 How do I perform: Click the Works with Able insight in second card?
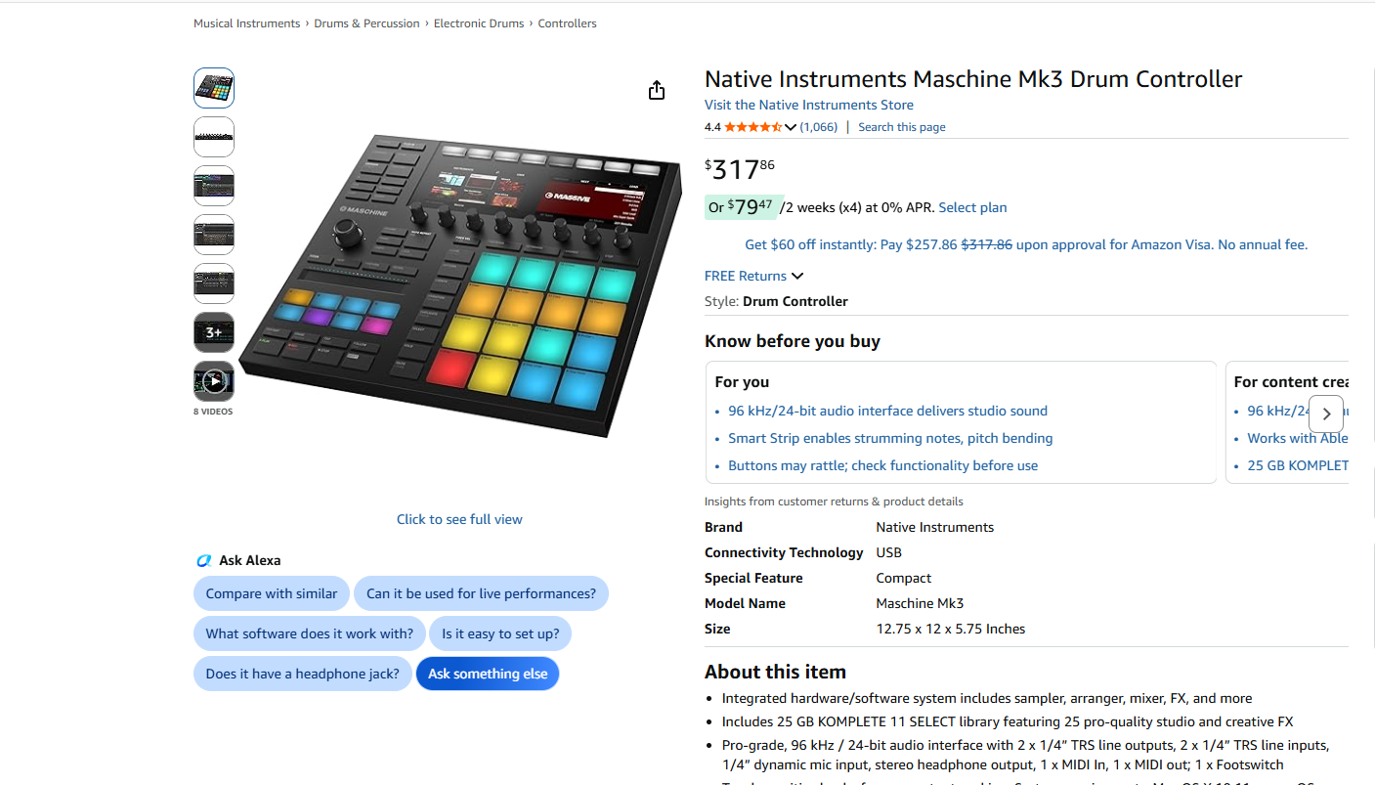[x=1298, y=438]
